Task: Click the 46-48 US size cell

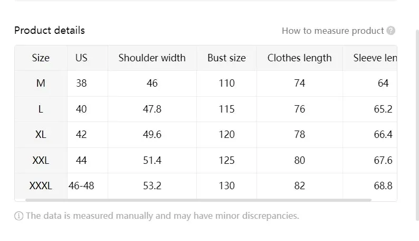Action: click(x=81, y=186)
